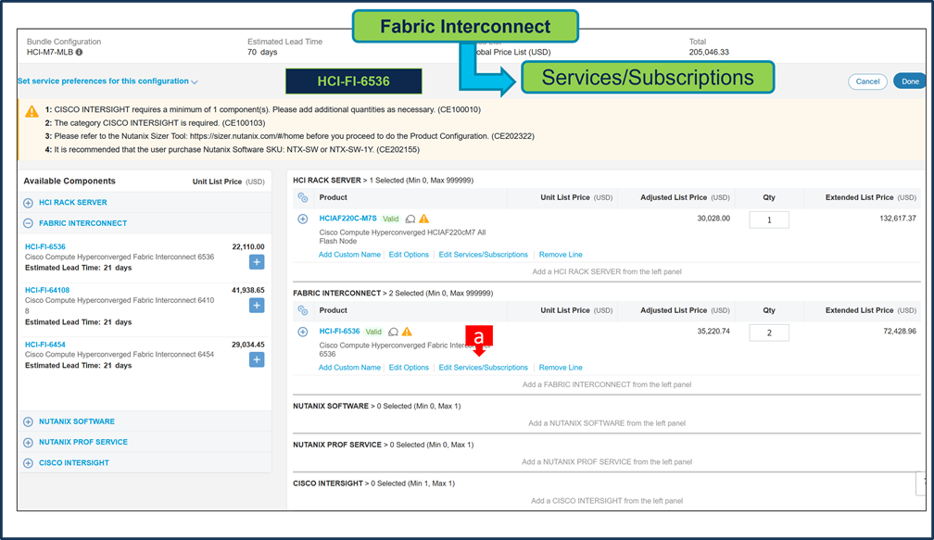The image size is (934, 540).
Task: Expand the HCI RACK SERVER category
Action: pyautogui.click(x=28, y=203)
